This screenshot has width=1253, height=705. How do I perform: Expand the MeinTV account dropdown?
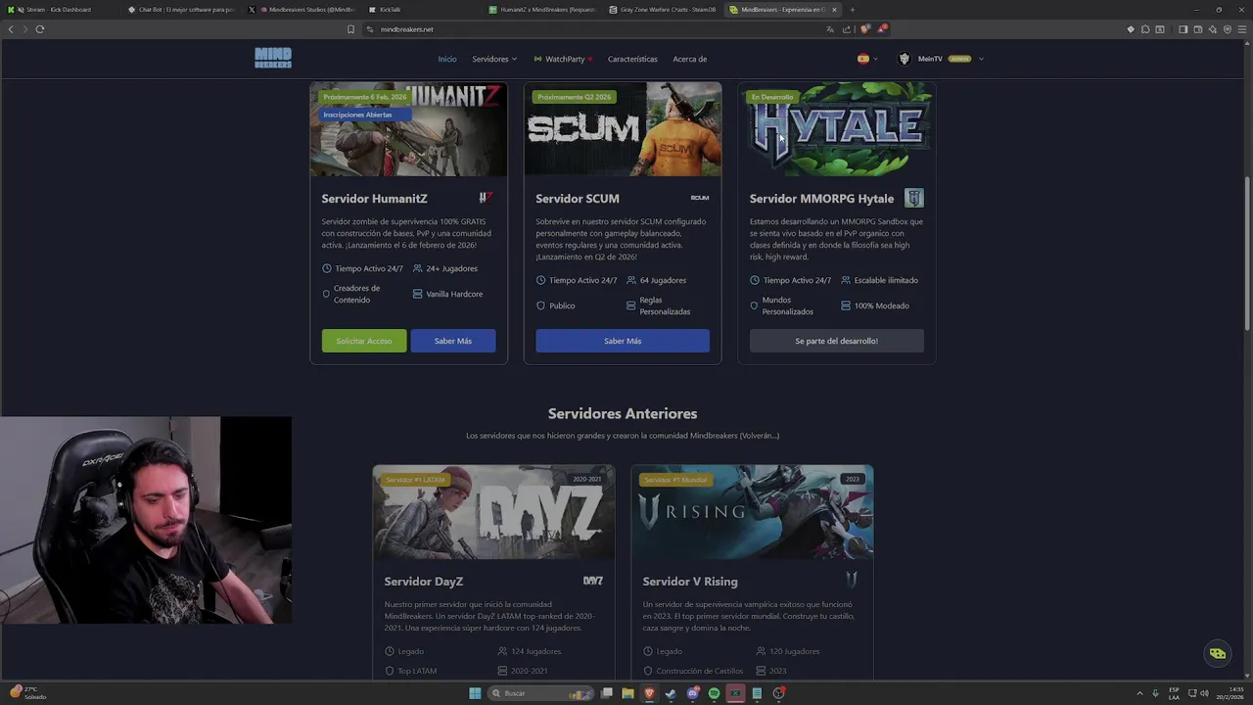941,59
